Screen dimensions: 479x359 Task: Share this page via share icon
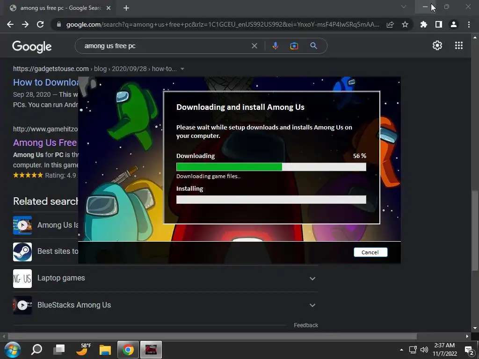click(390, 24)
